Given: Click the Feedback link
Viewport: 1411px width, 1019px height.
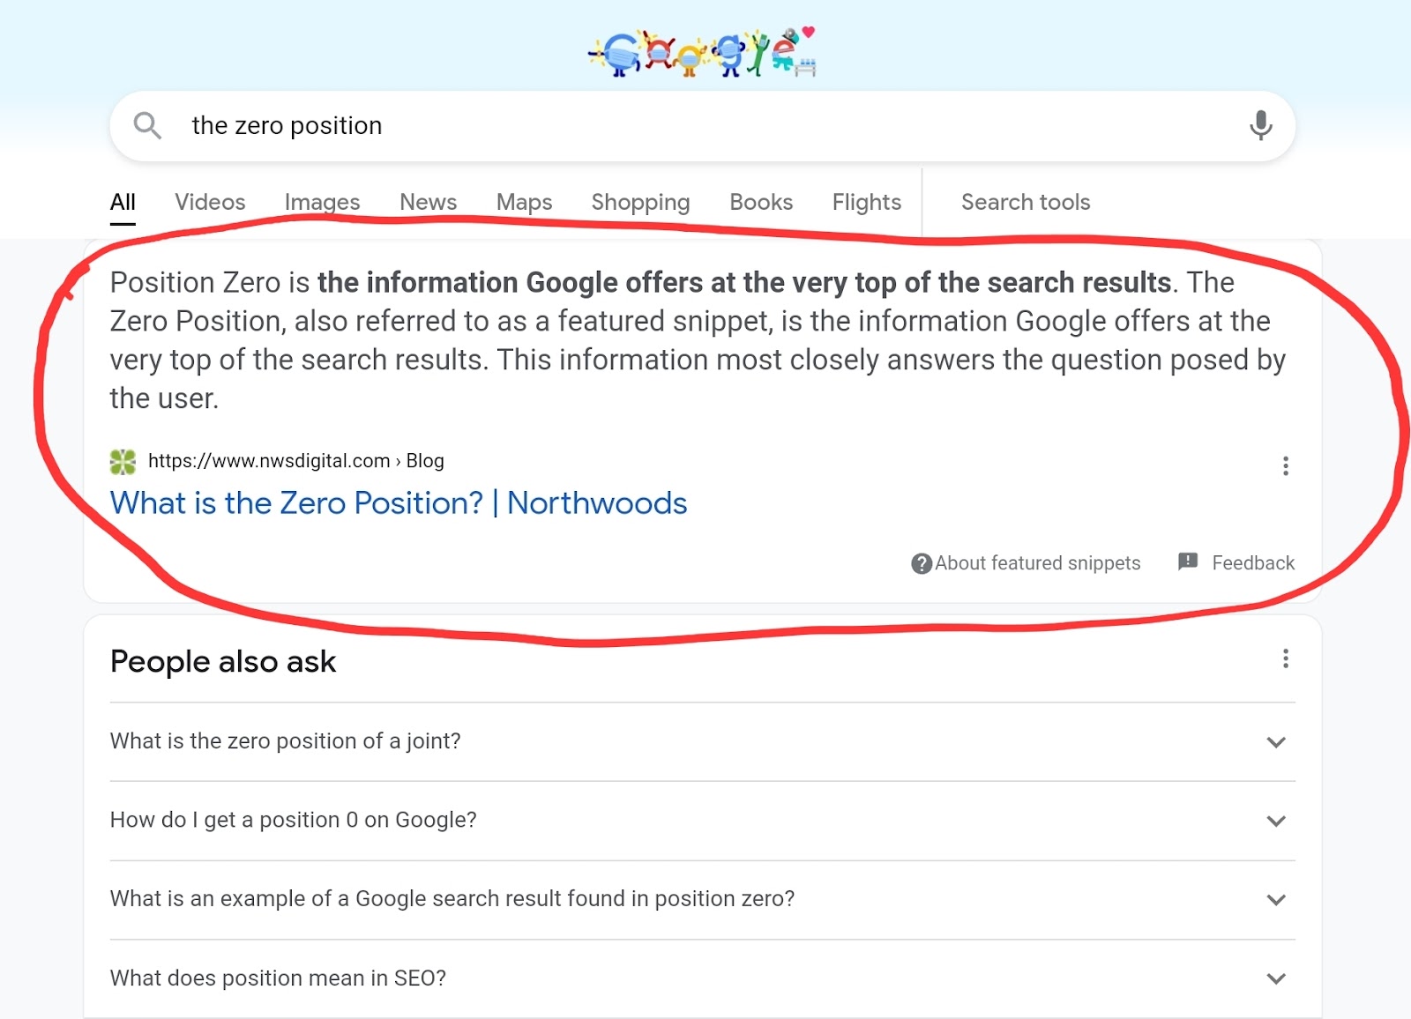Looking at the screenshot, I should tap(1253, 563).
